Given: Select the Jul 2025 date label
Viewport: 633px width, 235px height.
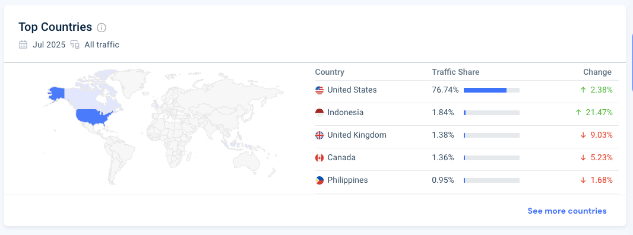Looking at the screenshot, I should (x=49, y=45).
